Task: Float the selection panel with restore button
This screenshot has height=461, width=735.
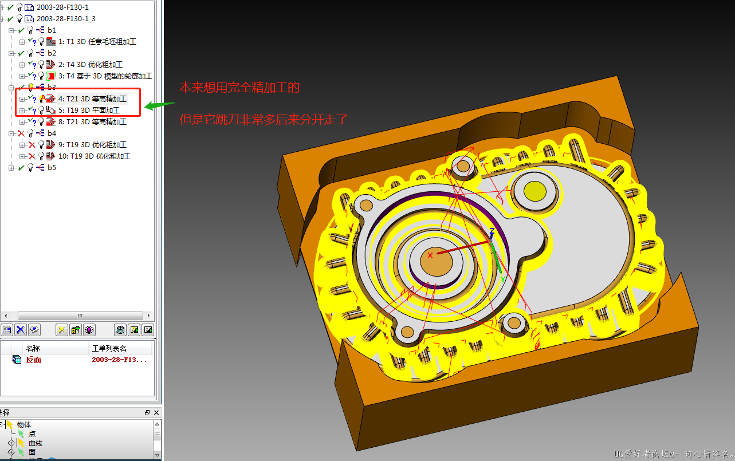Action: (147, 412)
